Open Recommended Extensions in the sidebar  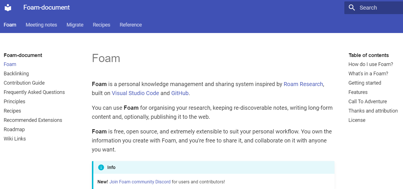33,120
